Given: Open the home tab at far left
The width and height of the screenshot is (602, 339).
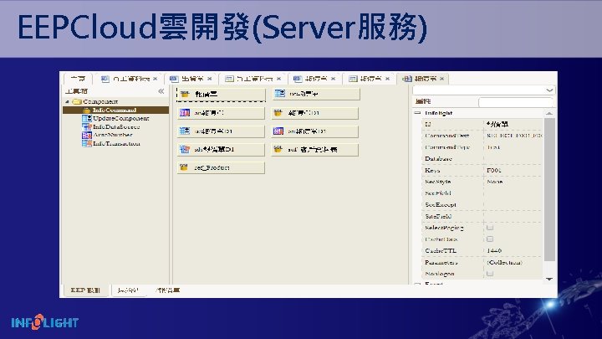Looking at the screenshot, I should [x=78, y=79].
